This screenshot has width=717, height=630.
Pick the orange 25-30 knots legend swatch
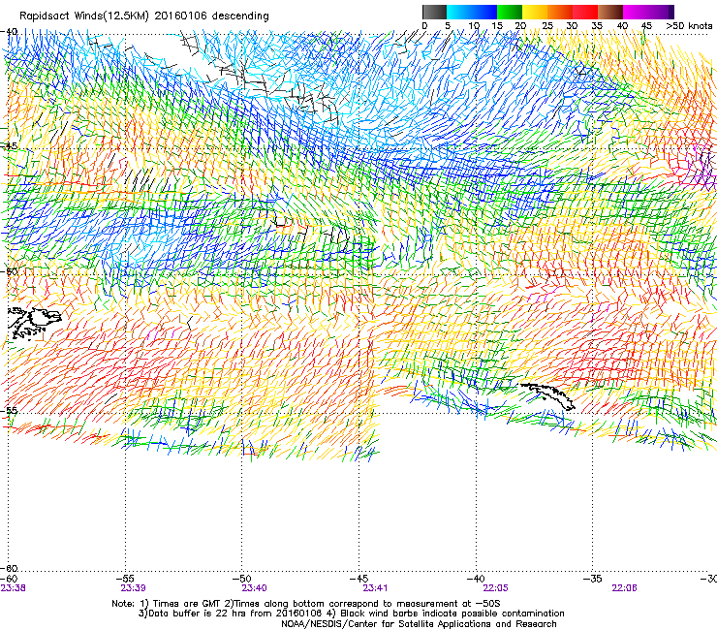point(560,12)
